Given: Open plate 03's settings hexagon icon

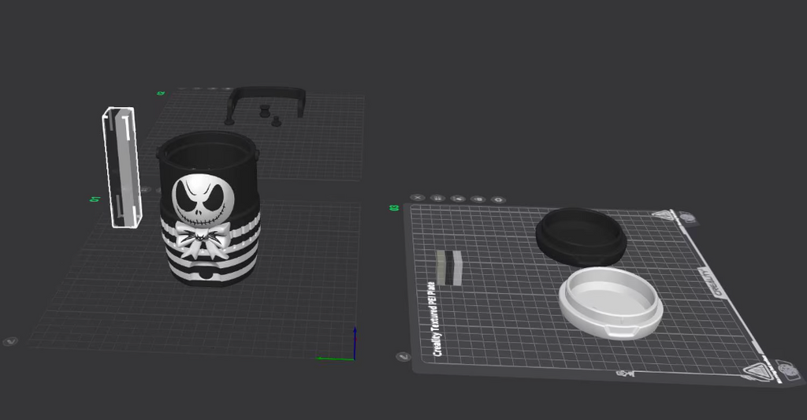Looking at the screenshot, I should tap(498, 199).
